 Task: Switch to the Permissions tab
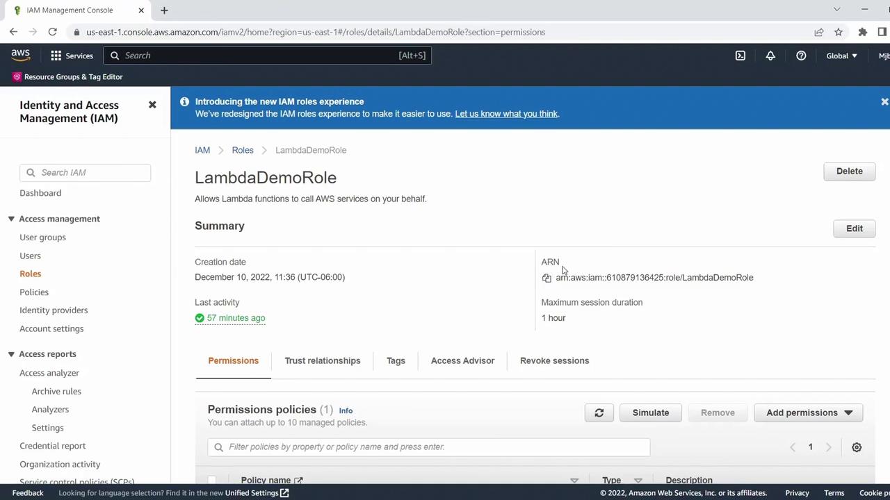point(234,361)
